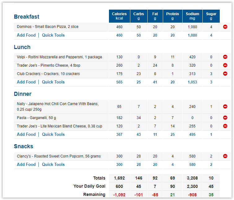Image resolution: width=234 pixels, height=200 pixels.
Task: Delete the Club Crackers entry
Action: pyautogui.click(x=225, y=74)
